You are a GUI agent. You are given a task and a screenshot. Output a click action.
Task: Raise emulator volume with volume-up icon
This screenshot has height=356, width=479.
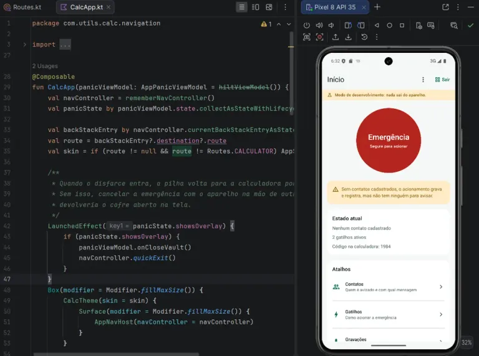(x=319, y=26)
